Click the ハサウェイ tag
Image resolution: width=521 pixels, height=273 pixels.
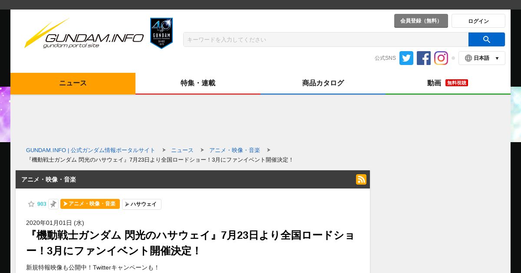click(x=142, y=204)
